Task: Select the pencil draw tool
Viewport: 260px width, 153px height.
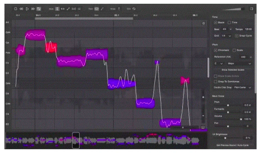Action: pyautogui.click(x=68, y=9)
